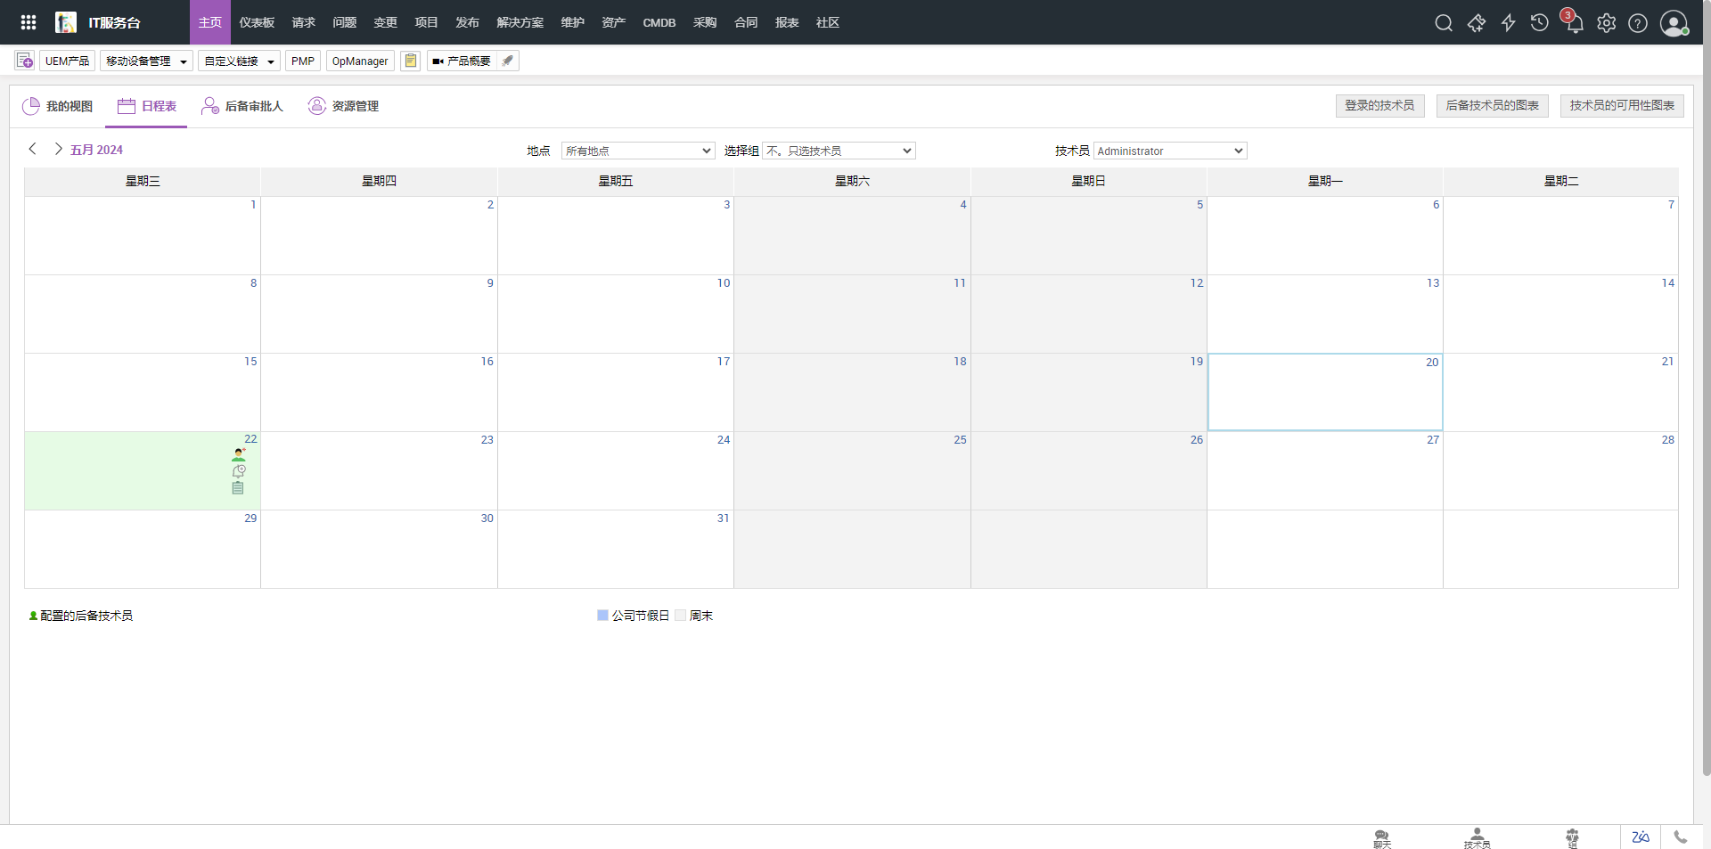Open the recent history clock icon

point(1539,23)
